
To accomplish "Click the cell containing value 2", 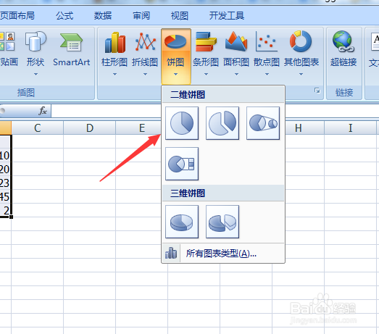I will (x=5, y=210).
